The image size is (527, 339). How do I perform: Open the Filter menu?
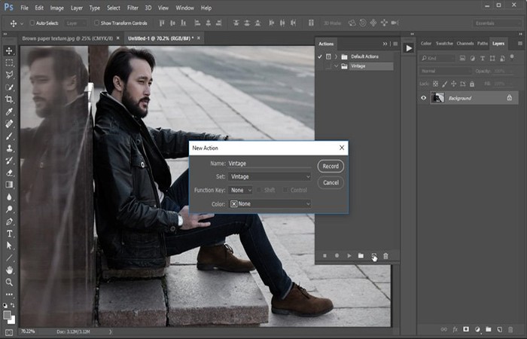(x=133, y=8)
